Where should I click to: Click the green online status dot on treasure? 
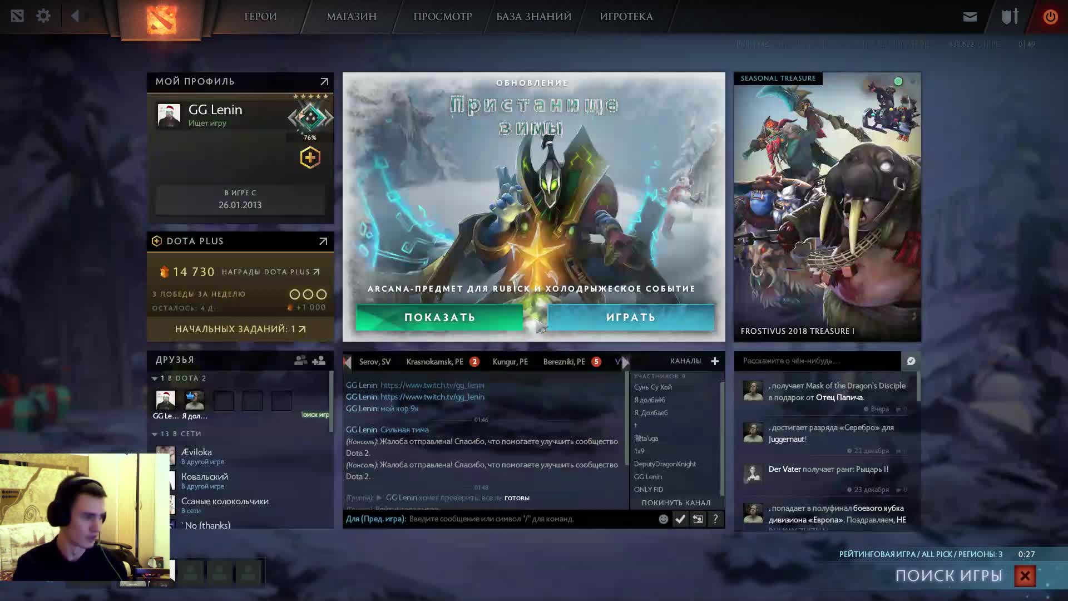(x=898, y=81)
